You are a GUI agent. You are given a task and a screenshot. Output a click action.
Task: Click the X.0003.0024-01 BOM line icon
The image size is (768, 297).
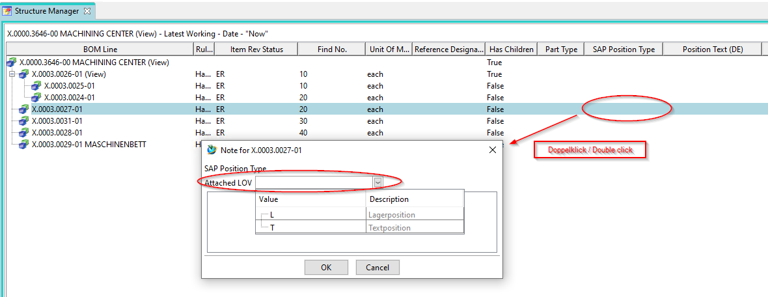(x=36, y=98)
